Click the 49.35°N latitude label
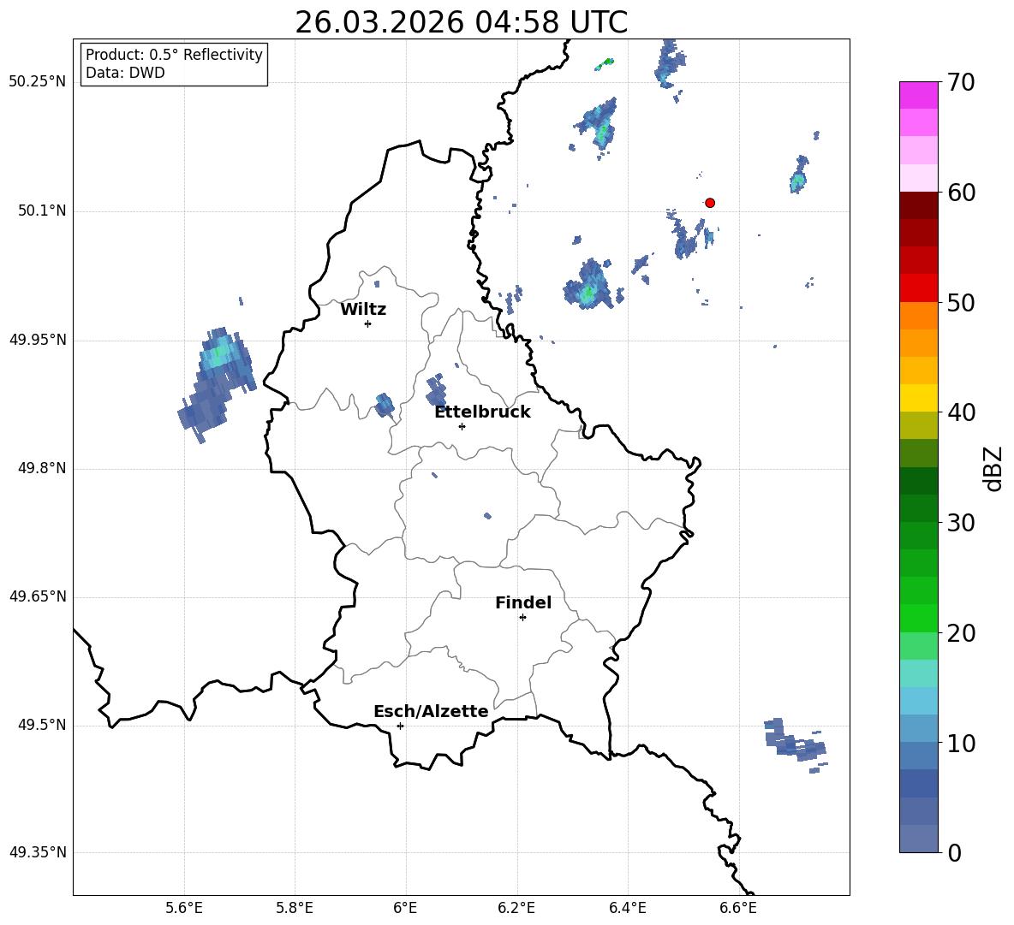The width and height of the screenshot is (1014, 925). (x=38, y=852)
